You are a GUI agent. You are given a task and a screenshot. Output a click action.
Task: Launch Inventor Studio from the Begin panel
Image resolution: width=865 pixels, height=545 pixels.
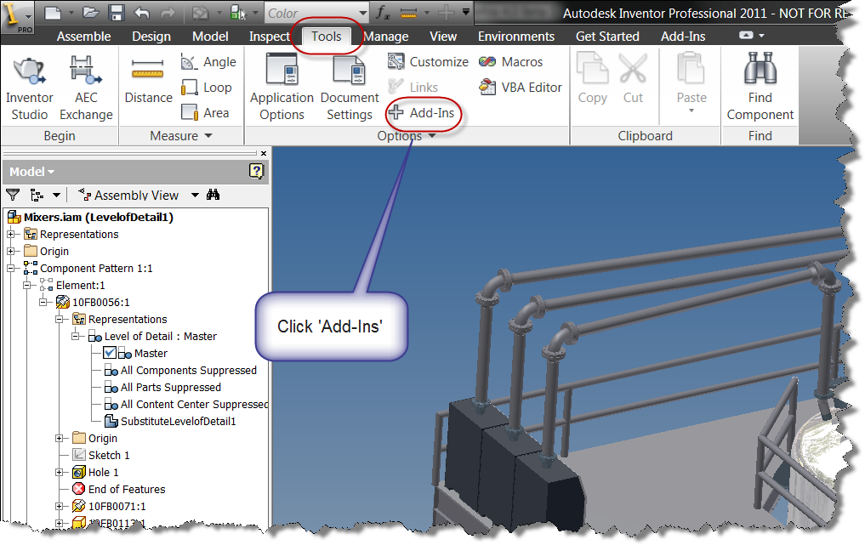[29, 85]
